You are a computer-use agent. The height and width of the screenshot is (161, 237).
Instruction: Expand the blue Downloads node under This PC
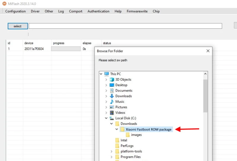click(x=106, y=96)
